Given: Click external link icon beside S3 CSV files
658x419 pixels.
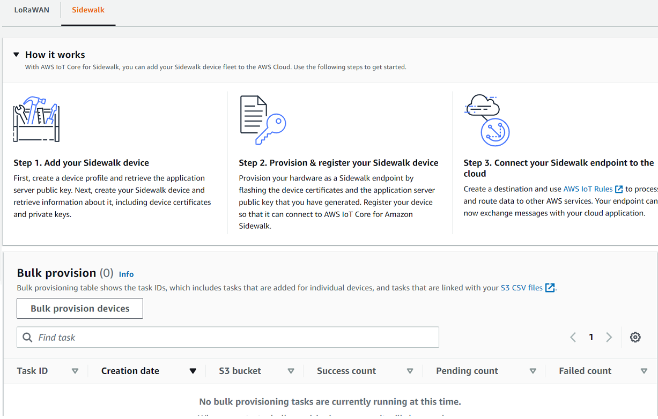Looking at the screenshot, I should 550,288.
